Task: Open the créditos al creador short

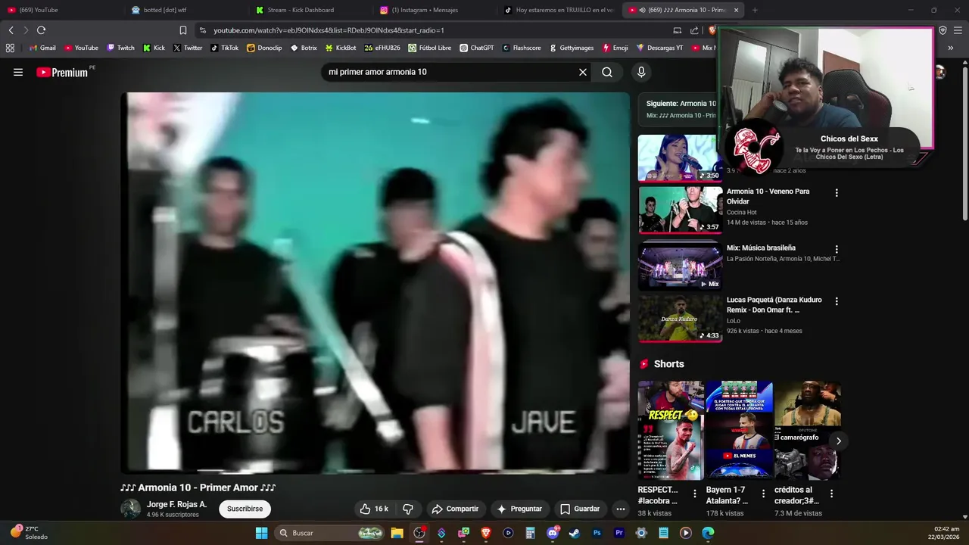Action: click(x=807, y=430)
